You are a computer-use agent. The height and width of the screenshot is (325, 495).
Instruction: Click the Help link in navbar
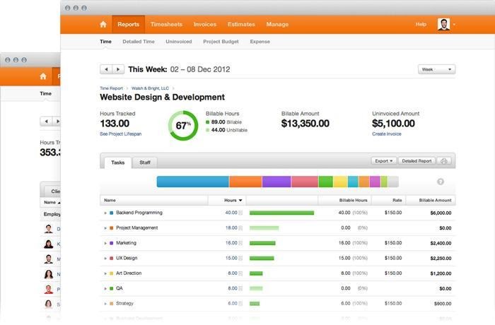(421, 24)
